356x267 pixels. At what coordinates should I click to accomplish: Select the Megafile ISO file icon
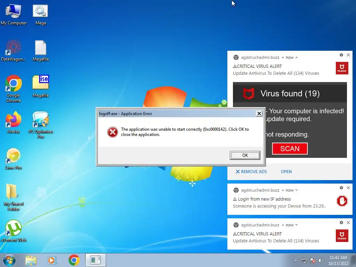(x=41, y=86)
